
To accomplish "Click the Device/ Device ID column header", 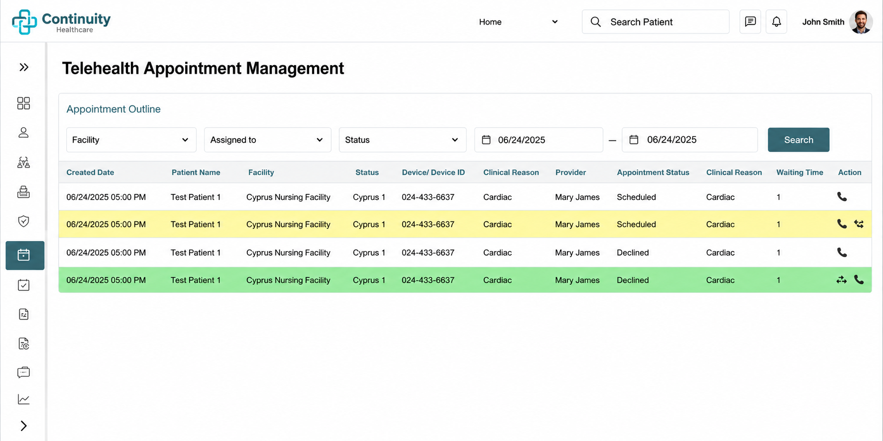I will tap(433, 173).
